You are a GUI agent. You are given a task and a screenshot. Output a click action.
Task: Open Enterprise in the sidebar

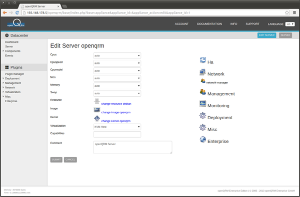pyautogui.click(x=11, y=101)
